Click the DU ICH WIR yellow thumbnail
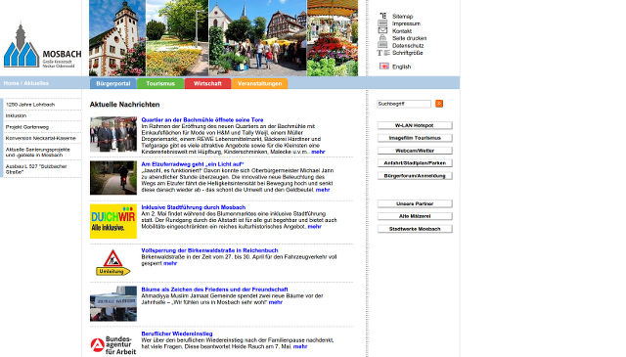This screenshot has height=357, width=626. [113, 221]
